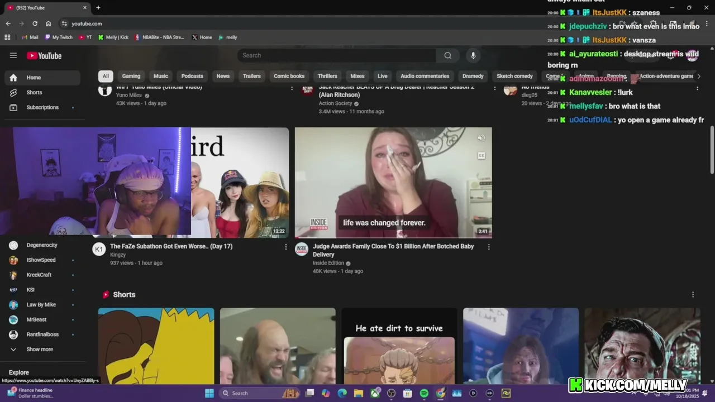View site information icon beside youtube.com

point(64,23)
